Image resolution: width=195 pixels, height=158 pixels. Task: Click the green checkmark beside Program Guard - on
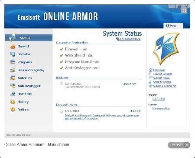click(x=62, y=62)
